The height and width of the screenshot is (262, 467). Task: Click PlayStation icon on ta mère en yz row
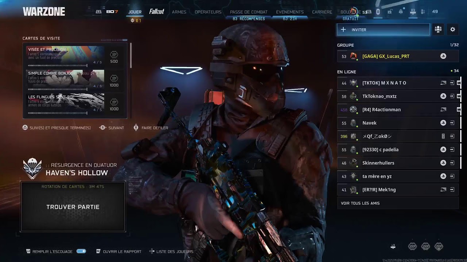[443, 176]
